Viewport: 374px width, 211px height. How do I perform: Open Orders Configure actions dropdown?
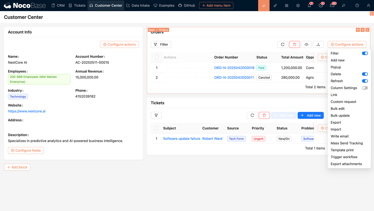click(x=347, y=44)
